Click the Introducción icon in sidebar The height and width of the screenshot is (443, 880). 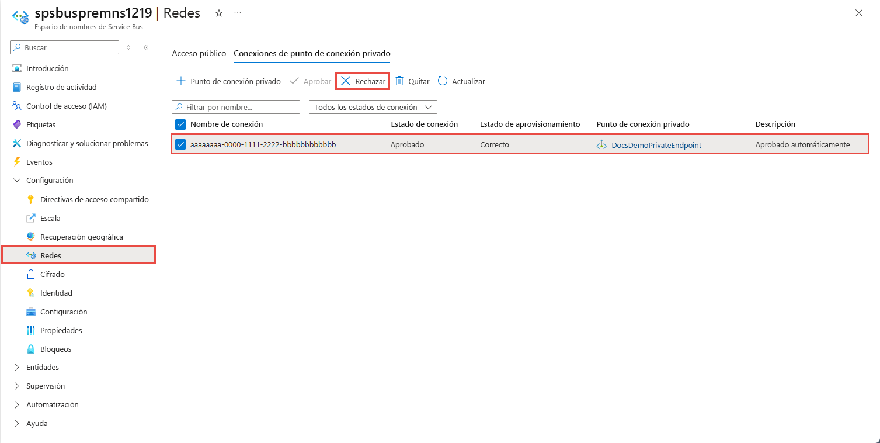[x=17, y=68]
